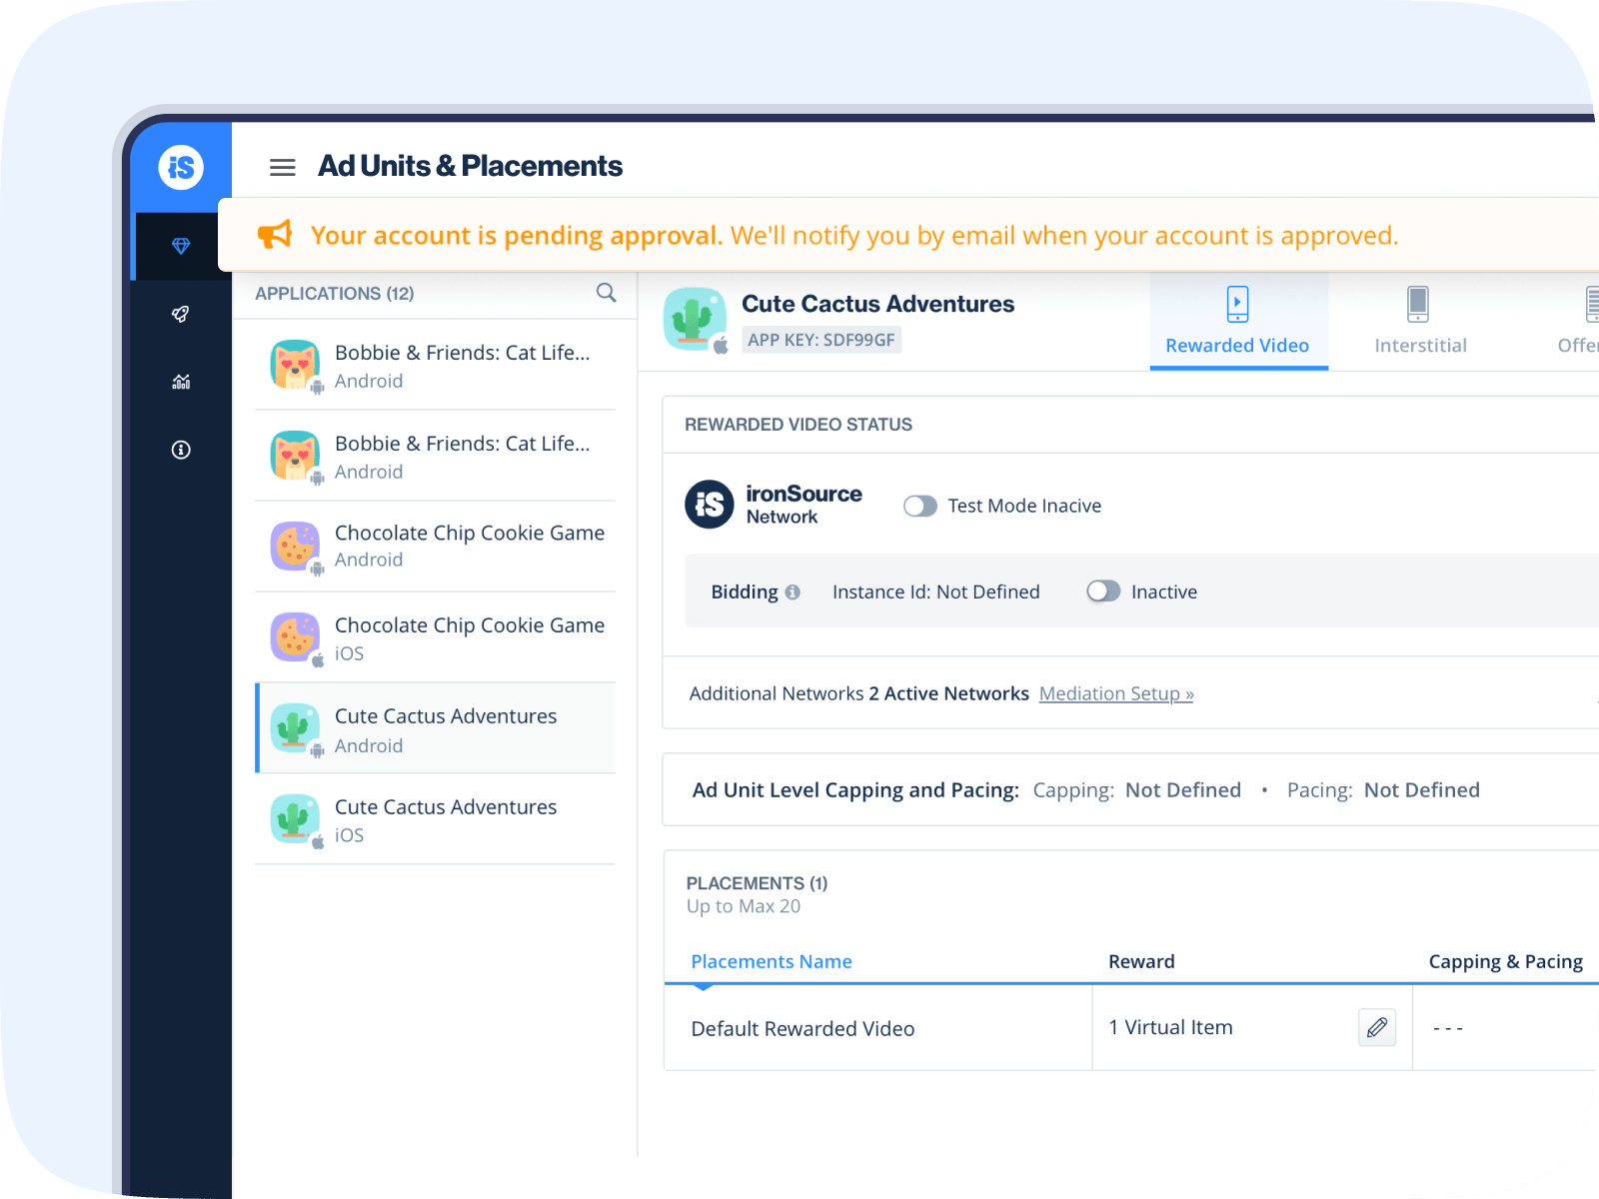Viewport: 1599px width, 1199px height.
Task: Sort placements by Placements Name
Action: click(771, 960)
